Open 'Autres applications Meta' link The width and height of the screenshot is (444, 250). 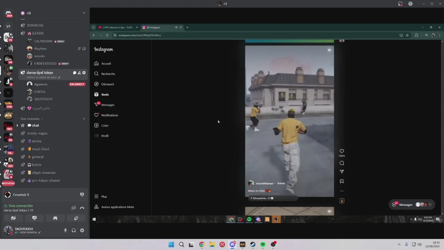114,207
